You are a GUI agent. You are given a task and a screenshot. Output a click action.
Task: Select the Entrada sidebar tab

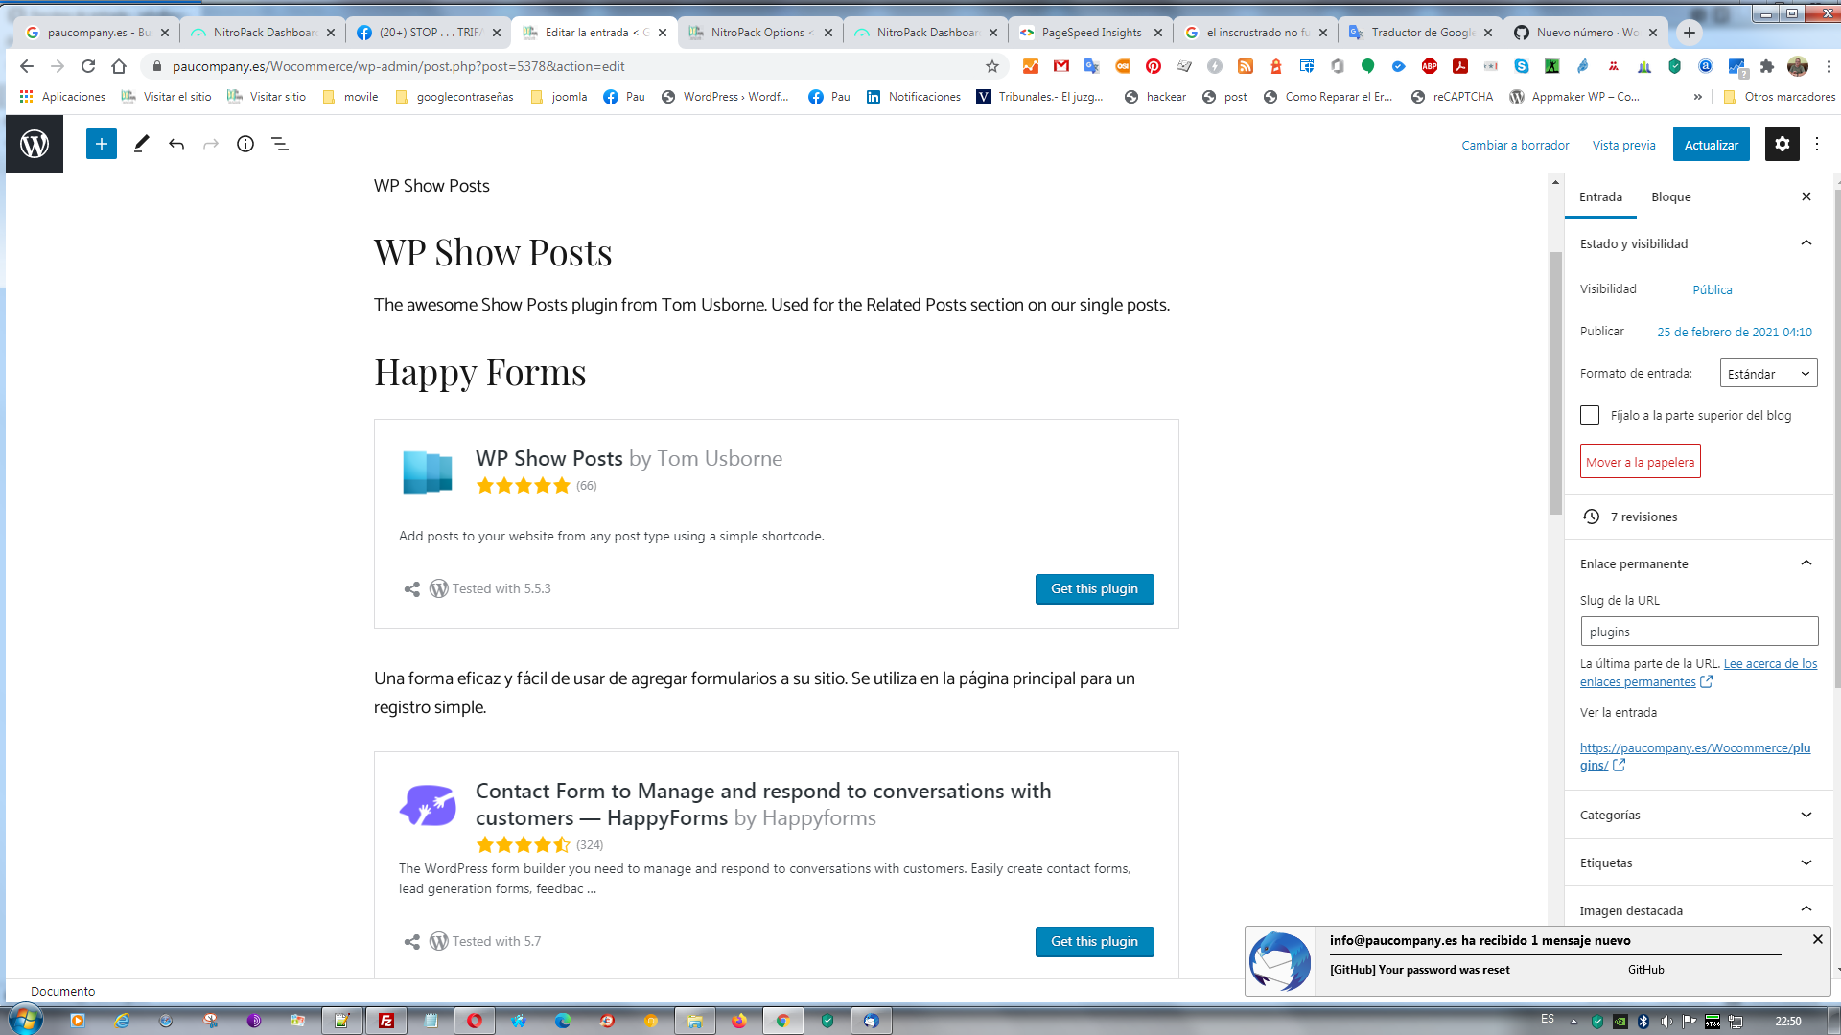(x=1600, y=196)
